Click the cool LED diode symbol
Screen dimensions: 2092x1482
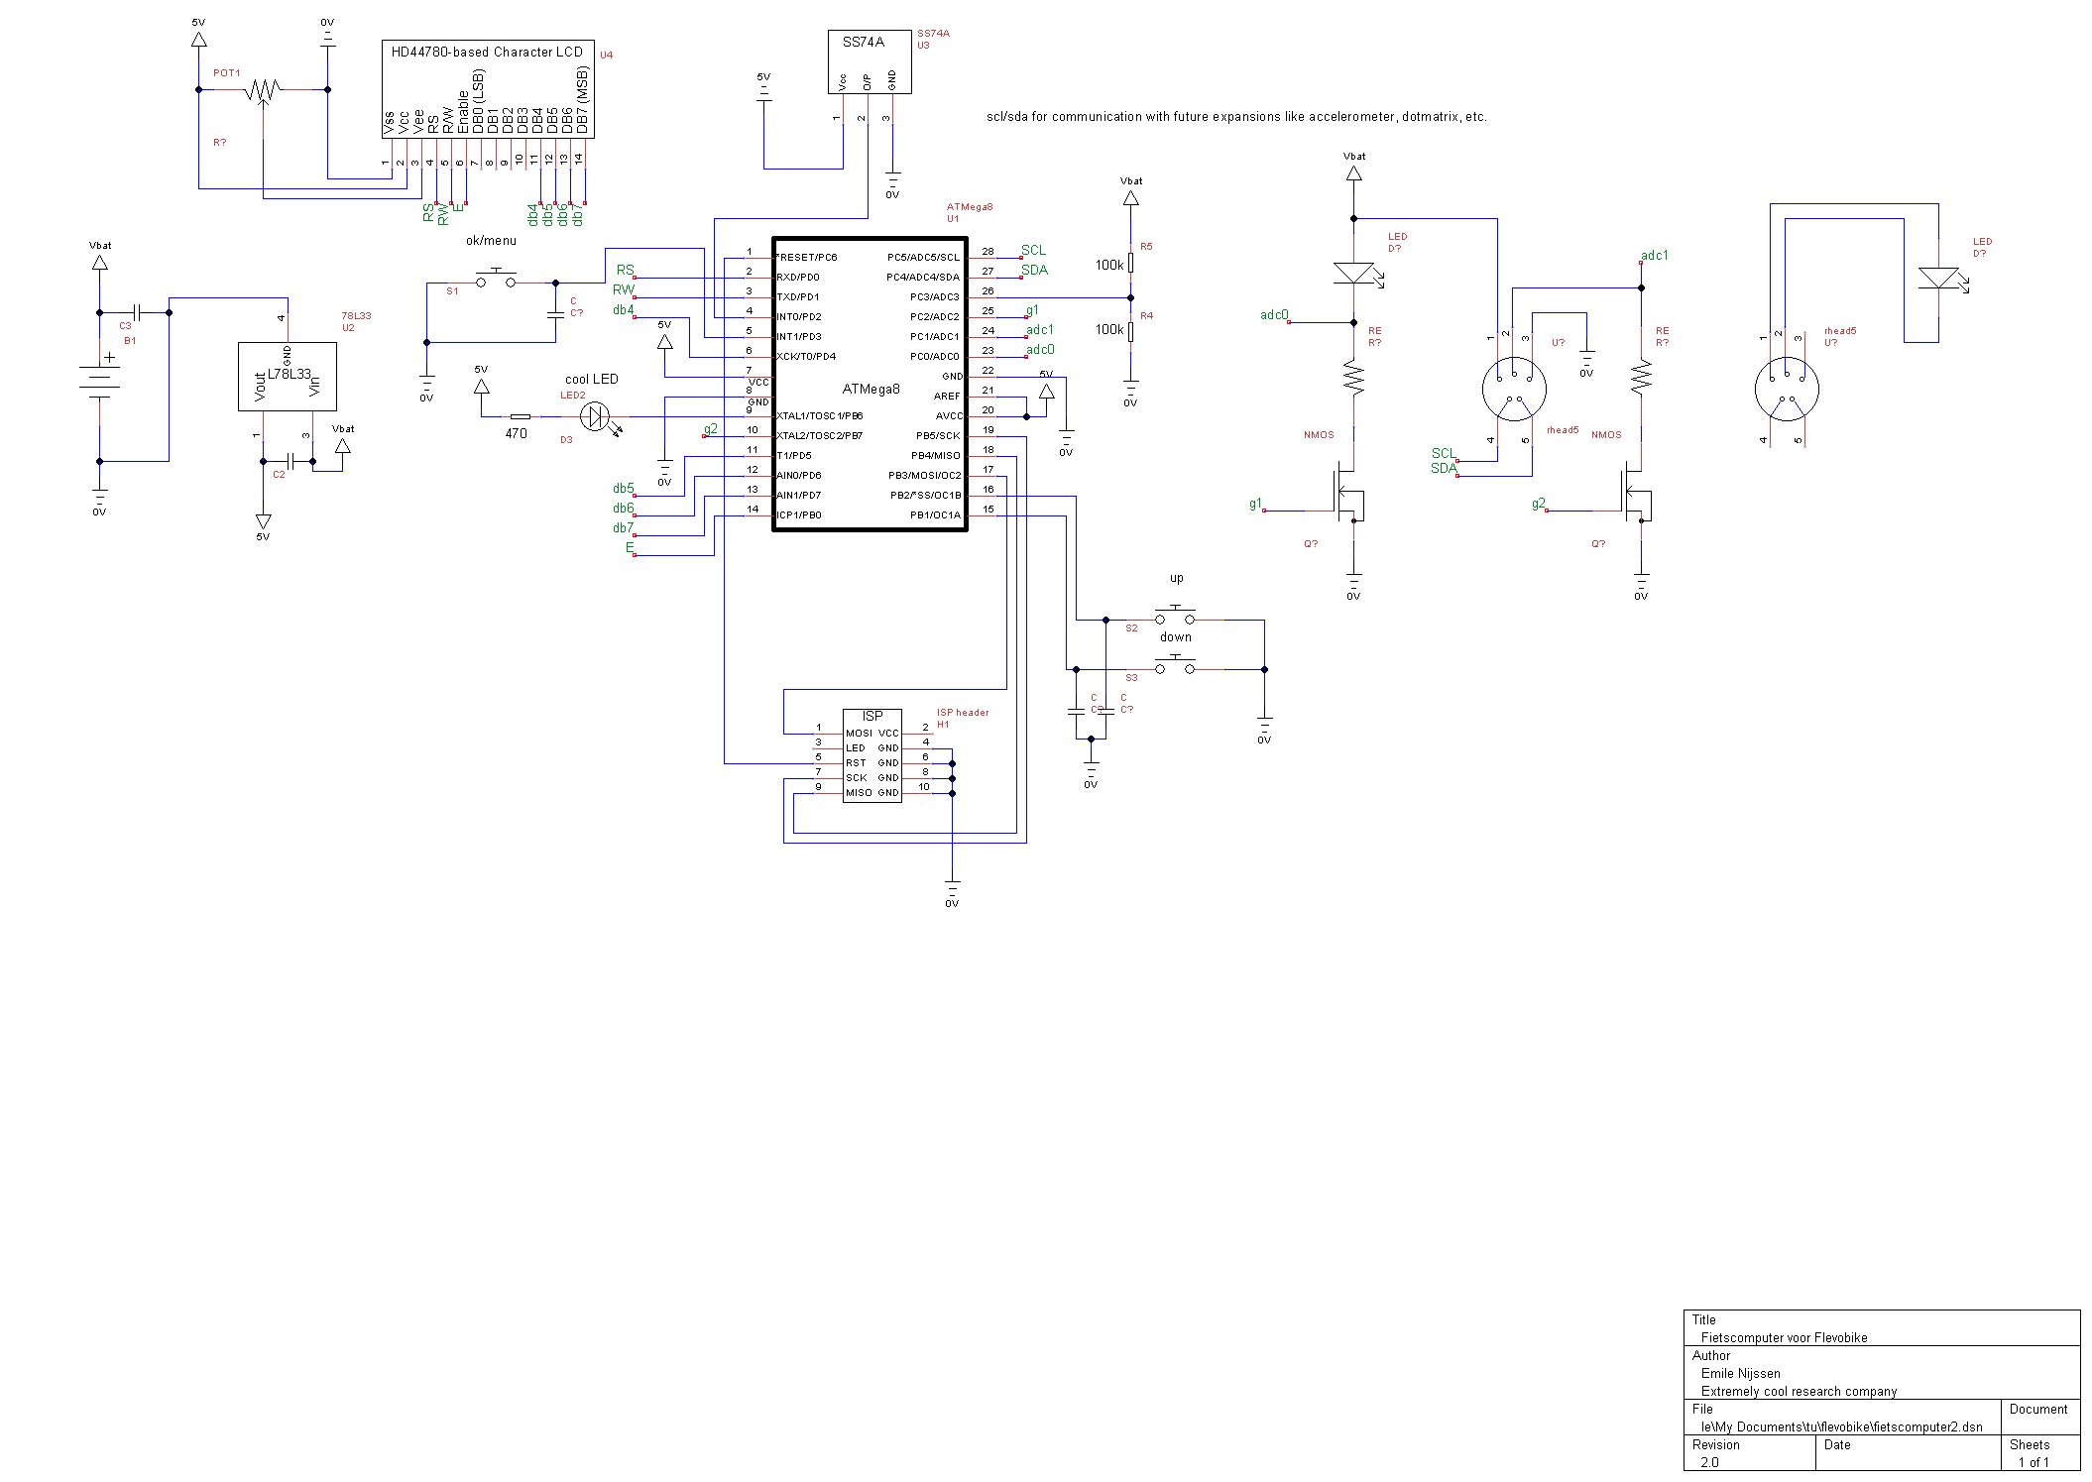(595, 417)
